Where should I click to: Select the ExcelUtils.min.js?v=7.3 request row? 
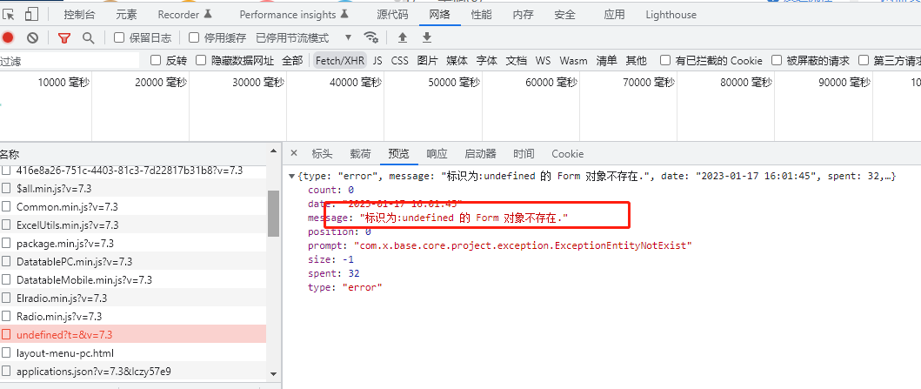coord(133,225)
